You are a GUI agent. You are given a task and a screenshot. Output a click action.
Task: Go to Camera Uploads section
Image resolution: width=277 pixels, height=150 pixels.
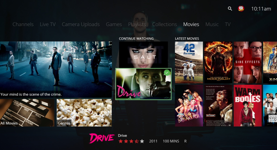click(x=81, y=24)
